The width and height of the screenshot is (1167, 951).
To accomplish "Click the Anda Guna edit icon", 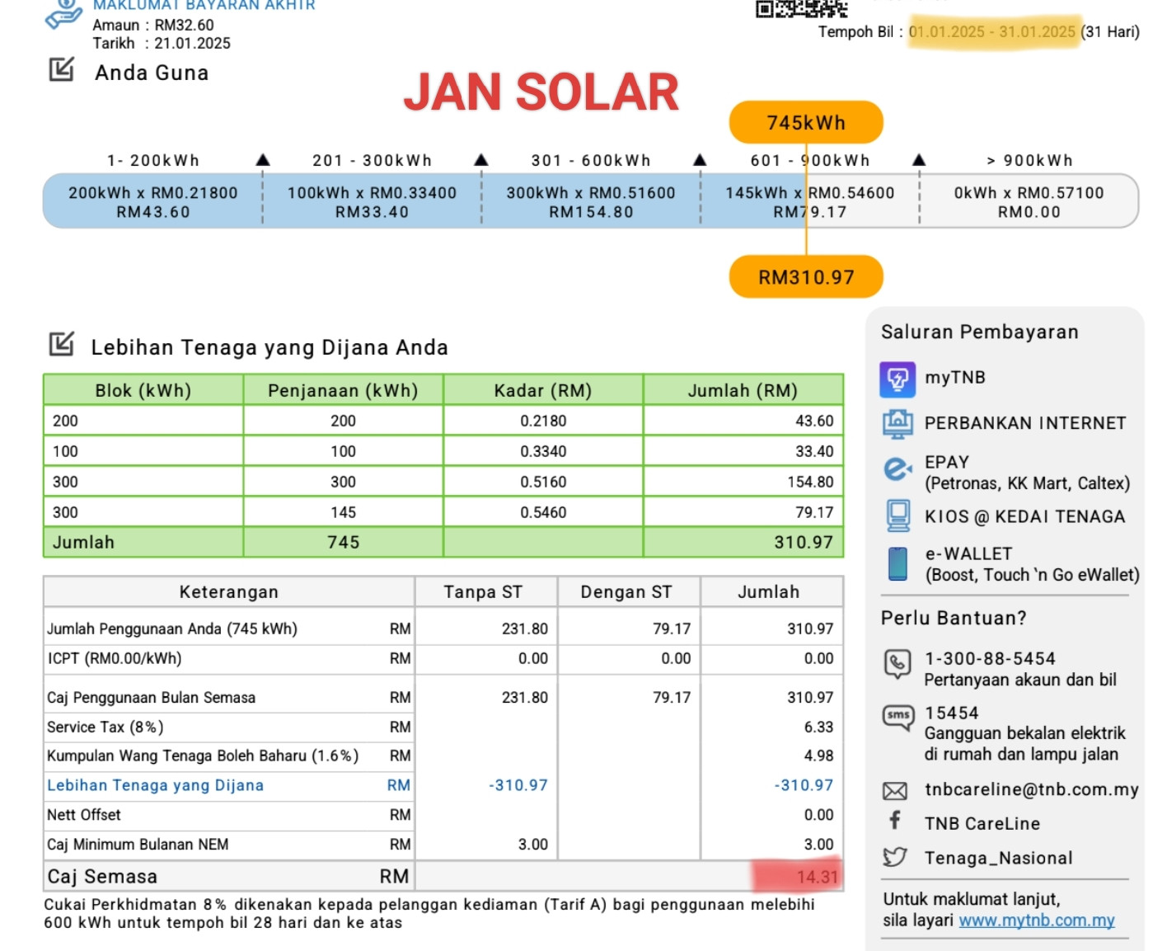I will 62,70.
